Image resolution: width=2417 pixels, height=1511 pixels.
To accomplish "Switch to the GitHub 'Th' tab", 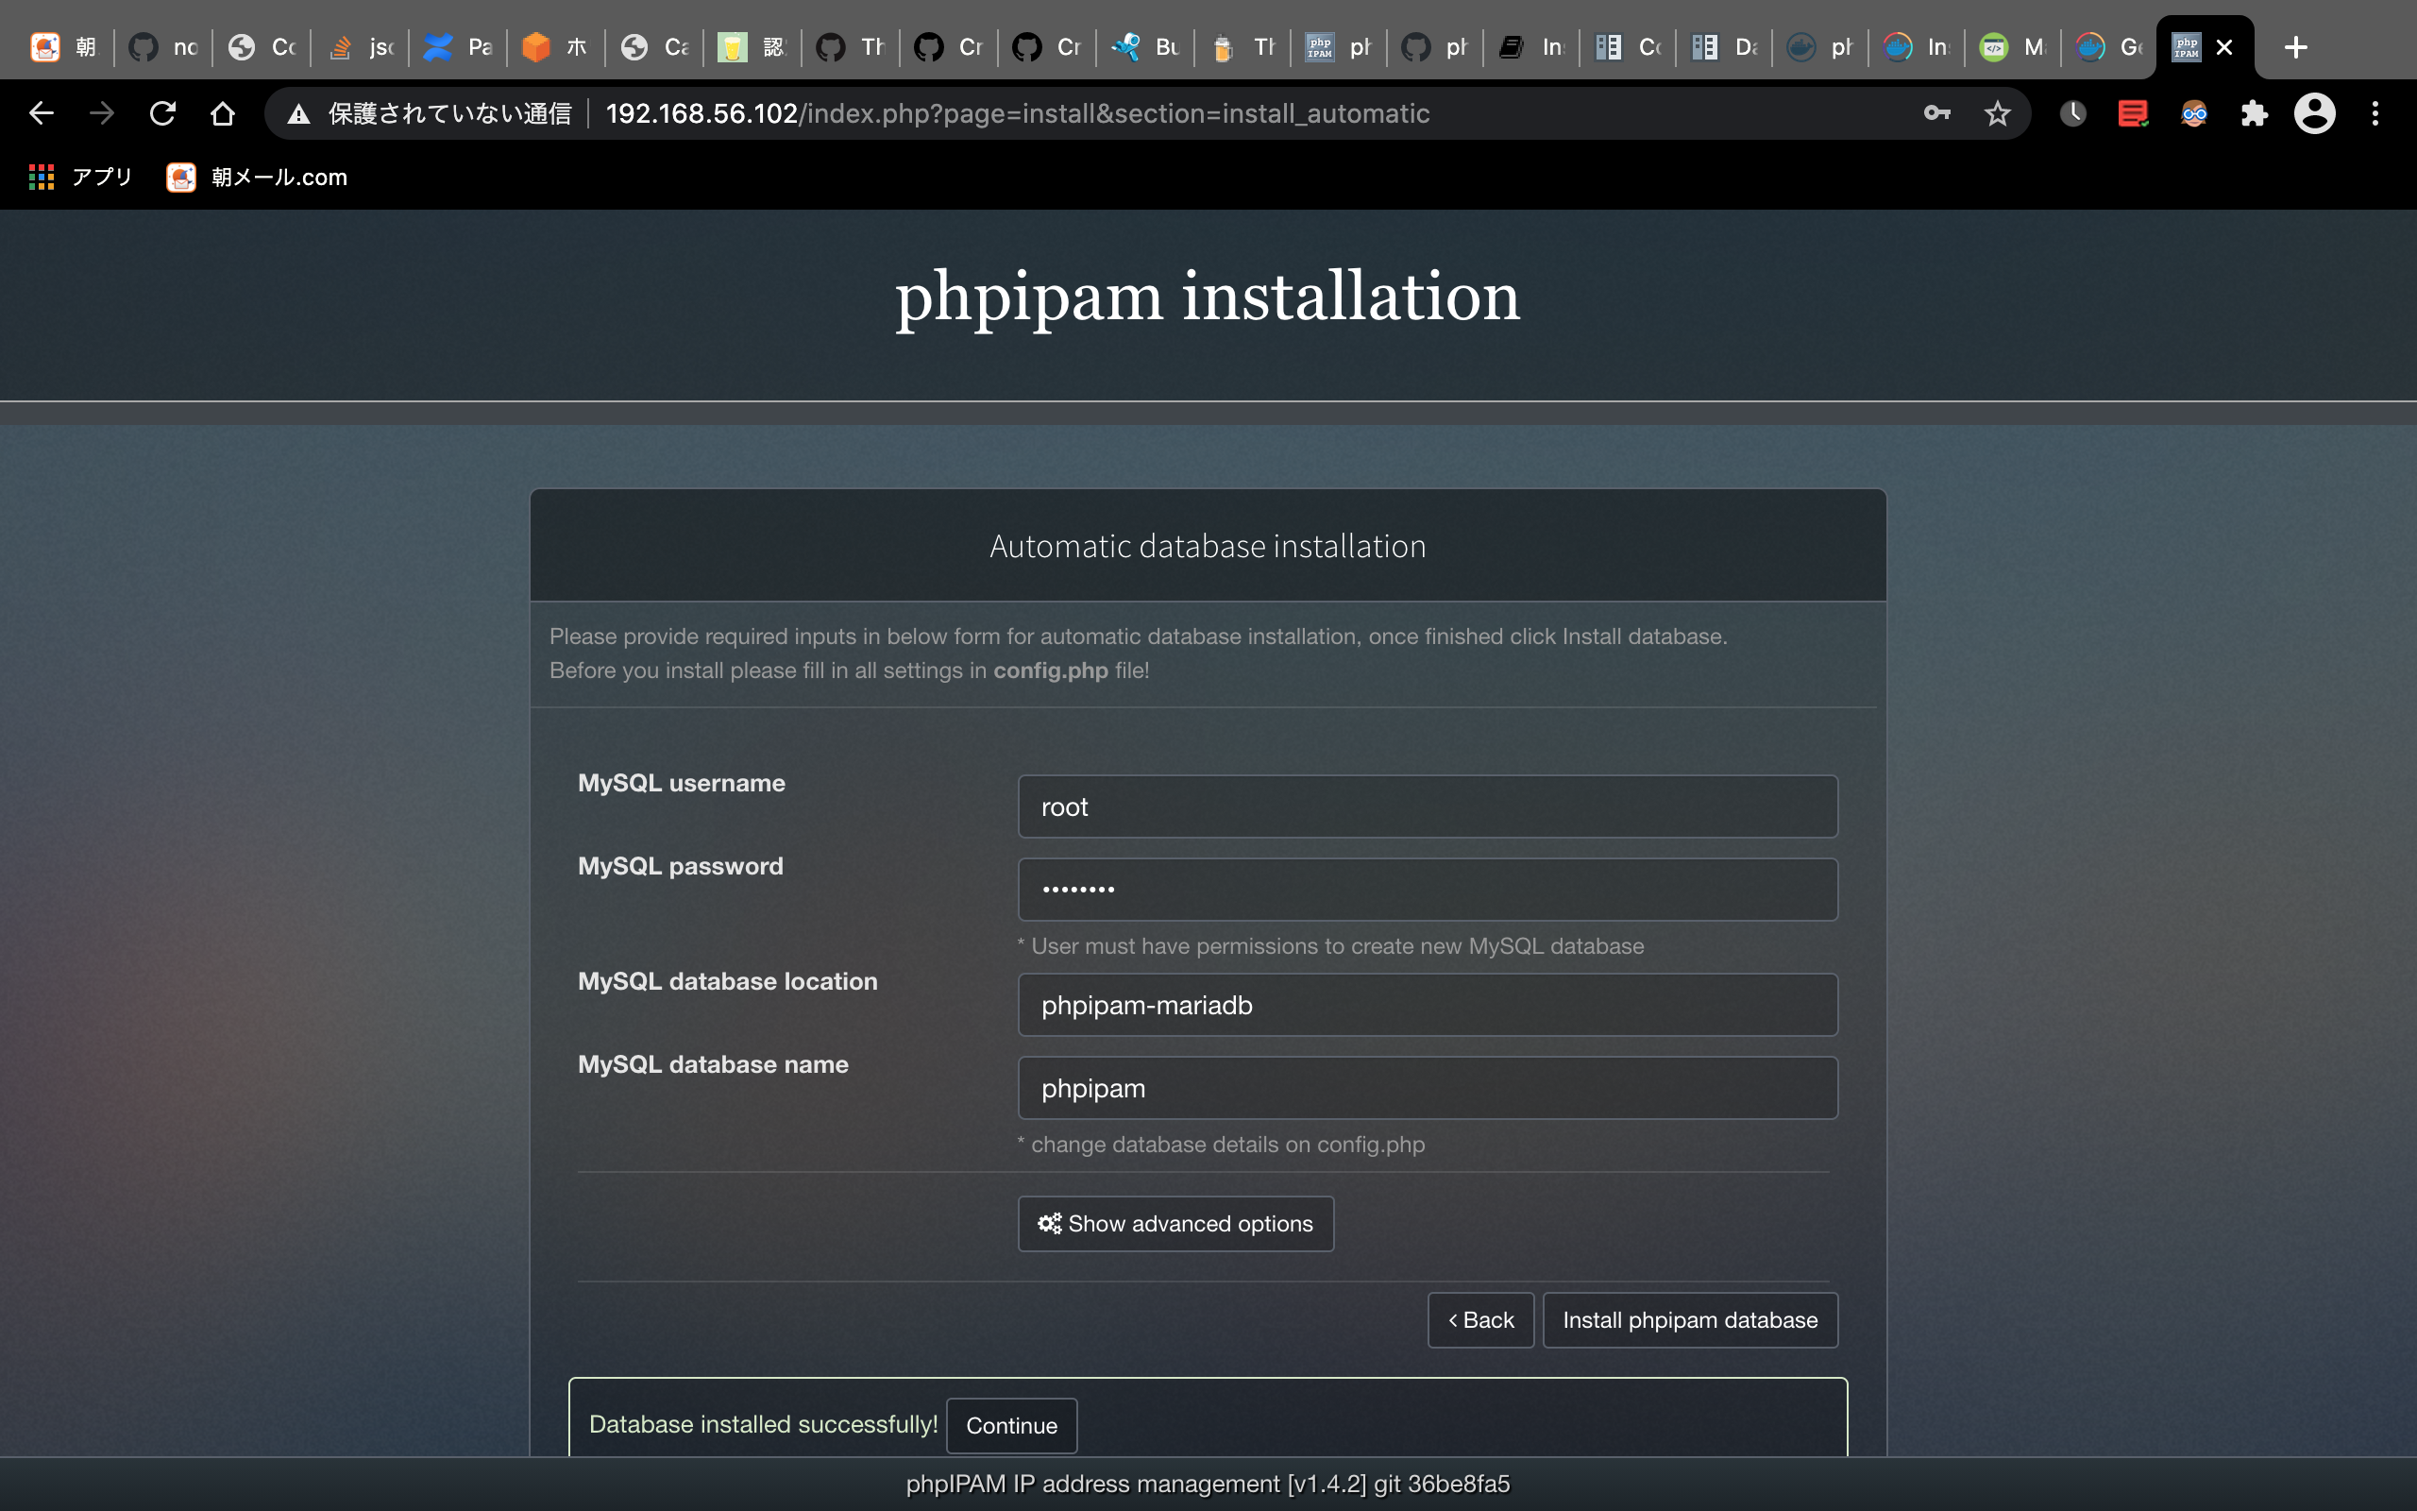I will (x=850, y=47).
